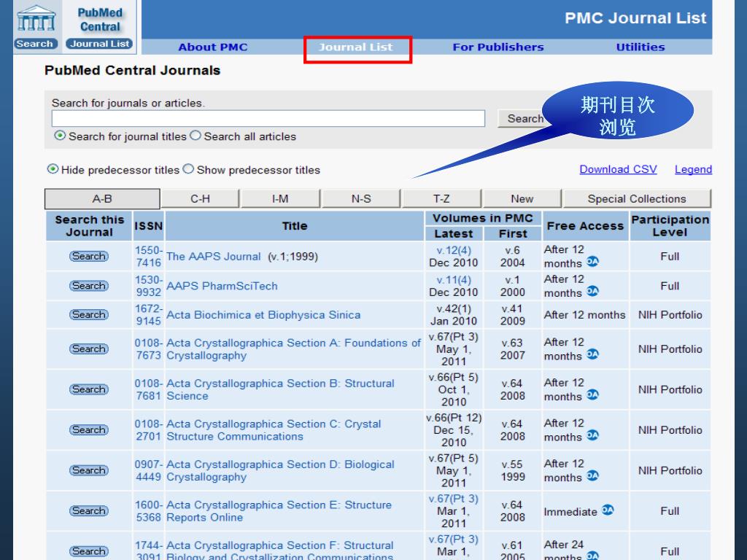This screenshot has width=747, height=560.
Task: Click ISSN 1530-9932 cell
Action: tap(149, 286)
